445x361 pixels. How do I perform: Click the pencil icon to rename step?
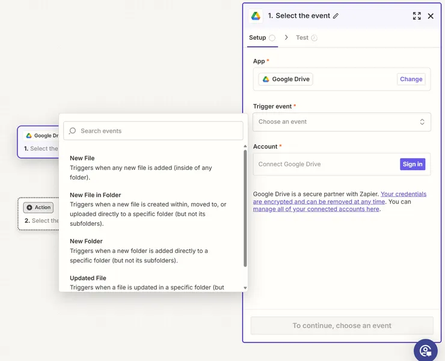[x=336, y=16]
